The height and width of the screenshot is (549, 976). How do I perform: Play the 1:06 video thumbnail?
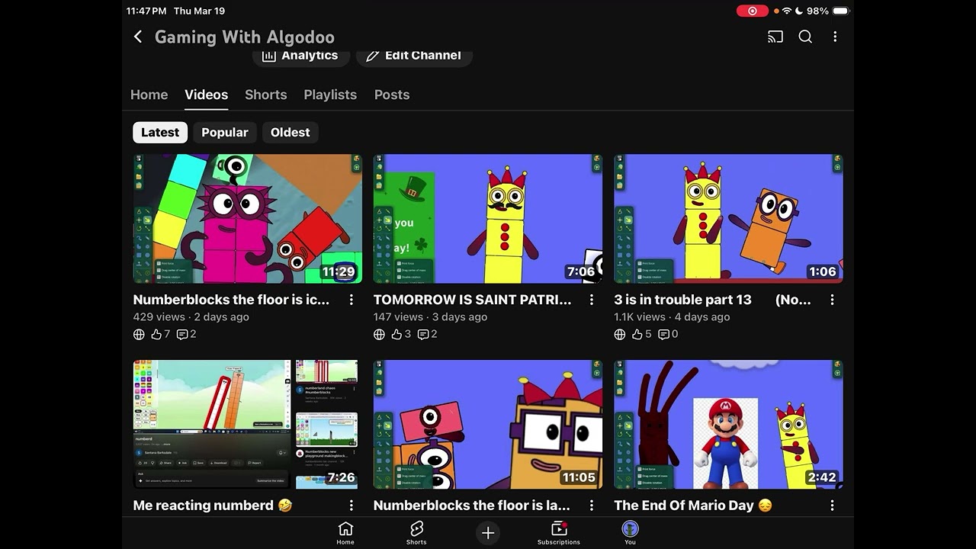click(728, 219)
